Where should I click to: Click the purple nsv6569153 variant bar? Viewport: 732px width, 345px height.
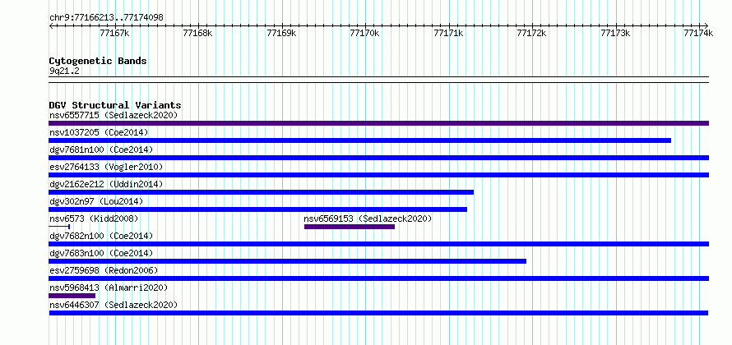coord(350,227)
